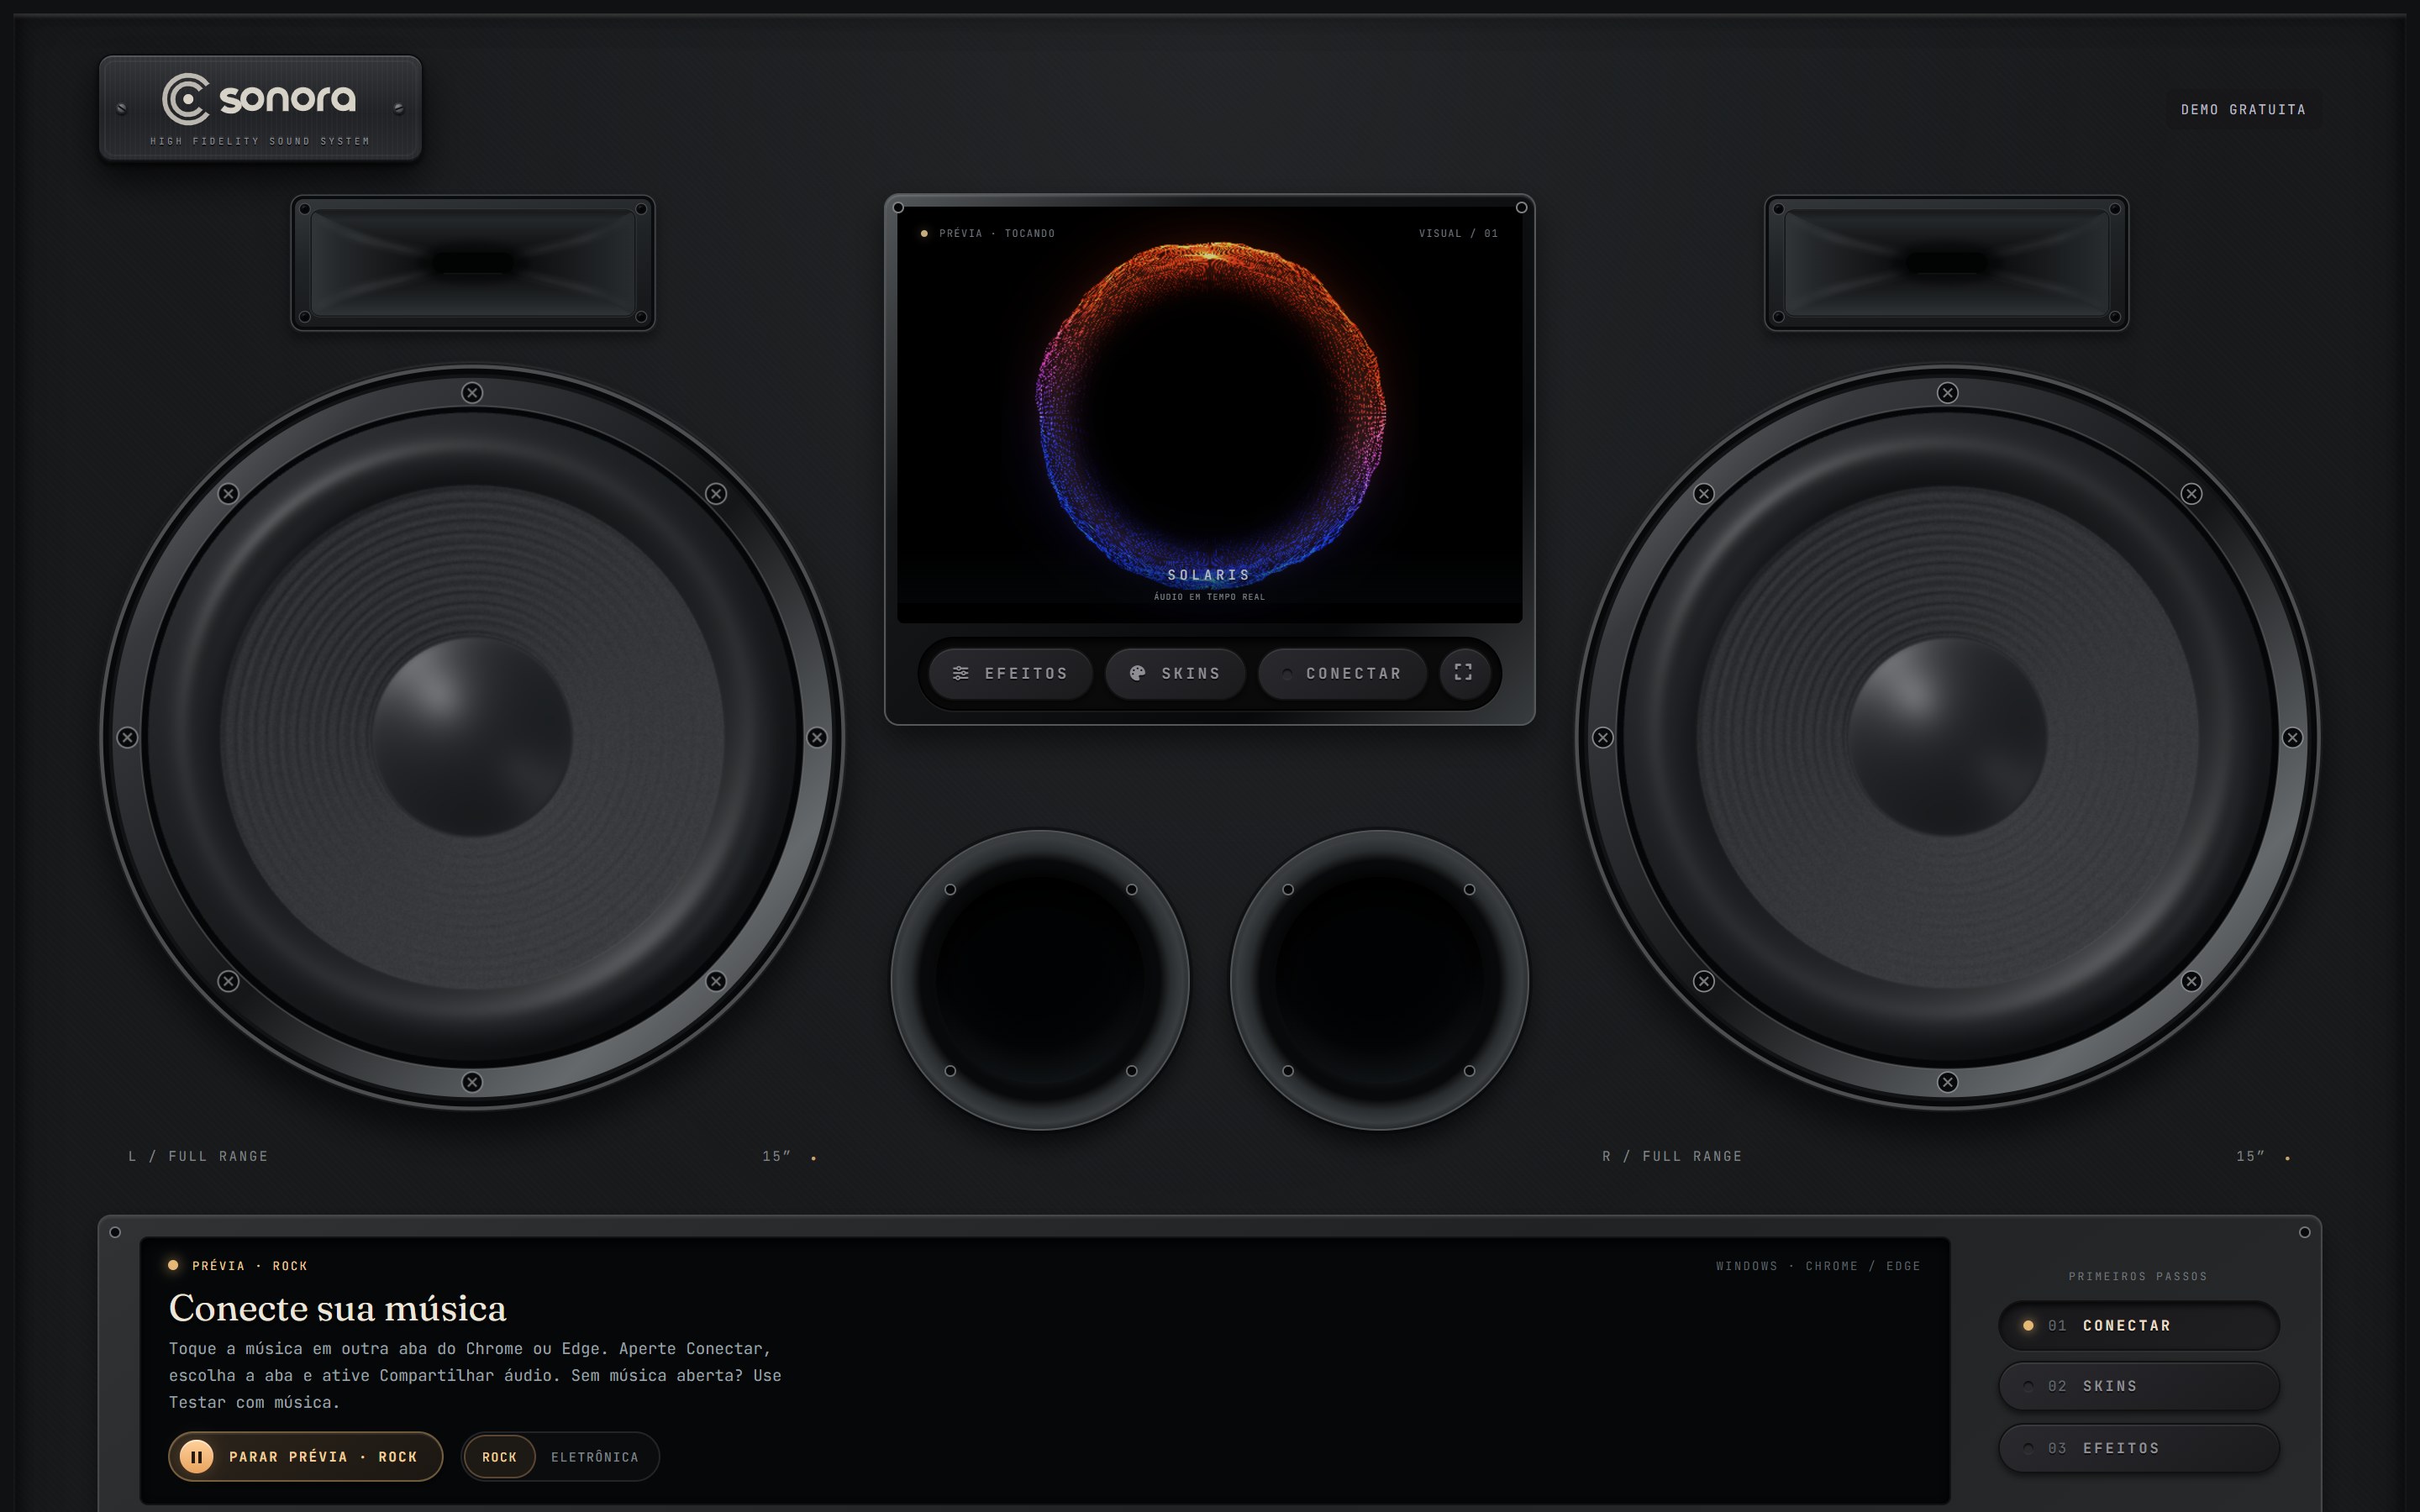The width and height of the screenshot is (2420, 1512).
Task: Toggle fullscreen with the expand icon
Action: (1464, 672)
